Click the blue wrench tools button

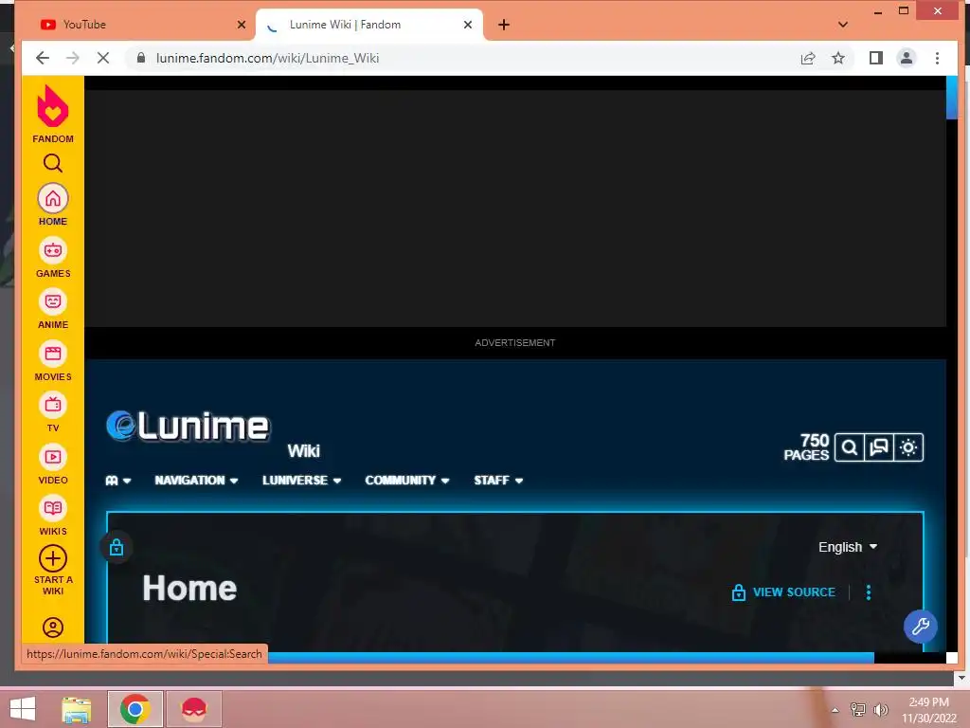click(921, 627)
